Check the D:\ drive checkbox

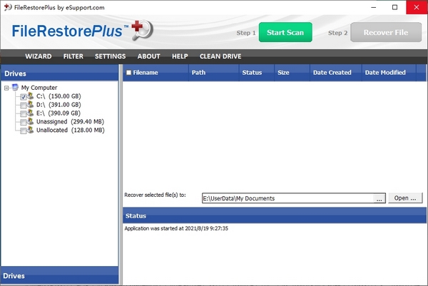24,105
